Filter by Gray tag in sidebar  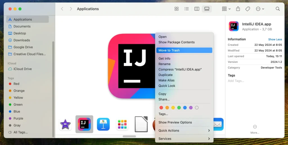28,125
